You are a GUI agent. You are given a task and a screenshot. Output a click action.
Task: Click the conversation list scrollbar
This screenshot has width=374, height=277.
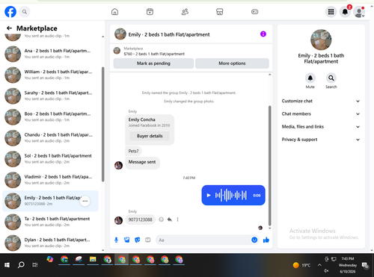click(102, 124)
